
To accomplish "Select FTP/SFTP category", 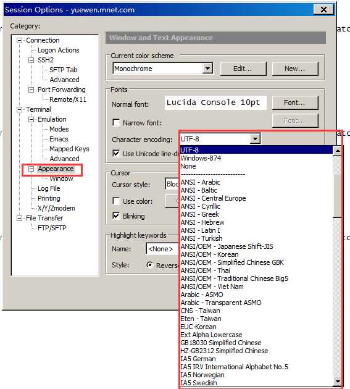I will [52, 228].
